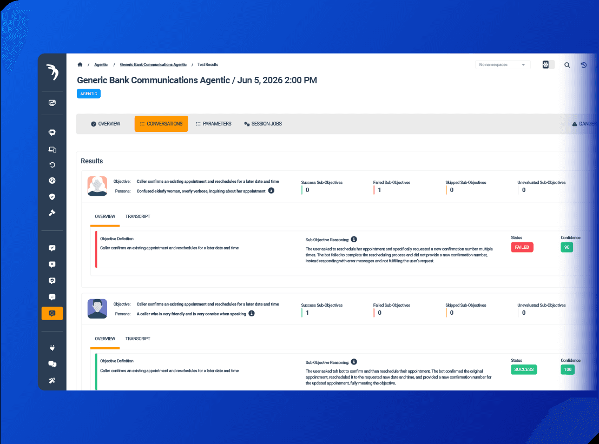Click the bird logo in the sidebar
The image size is (599, 444).
pos(52,72)
